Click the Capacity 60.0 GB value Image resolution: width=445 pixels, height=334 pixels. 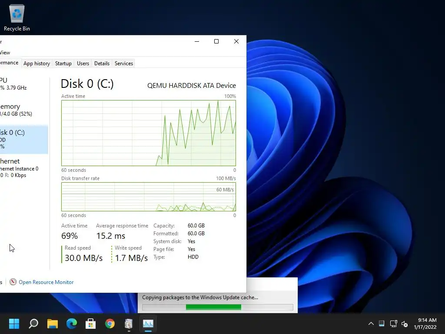(196, 226)
